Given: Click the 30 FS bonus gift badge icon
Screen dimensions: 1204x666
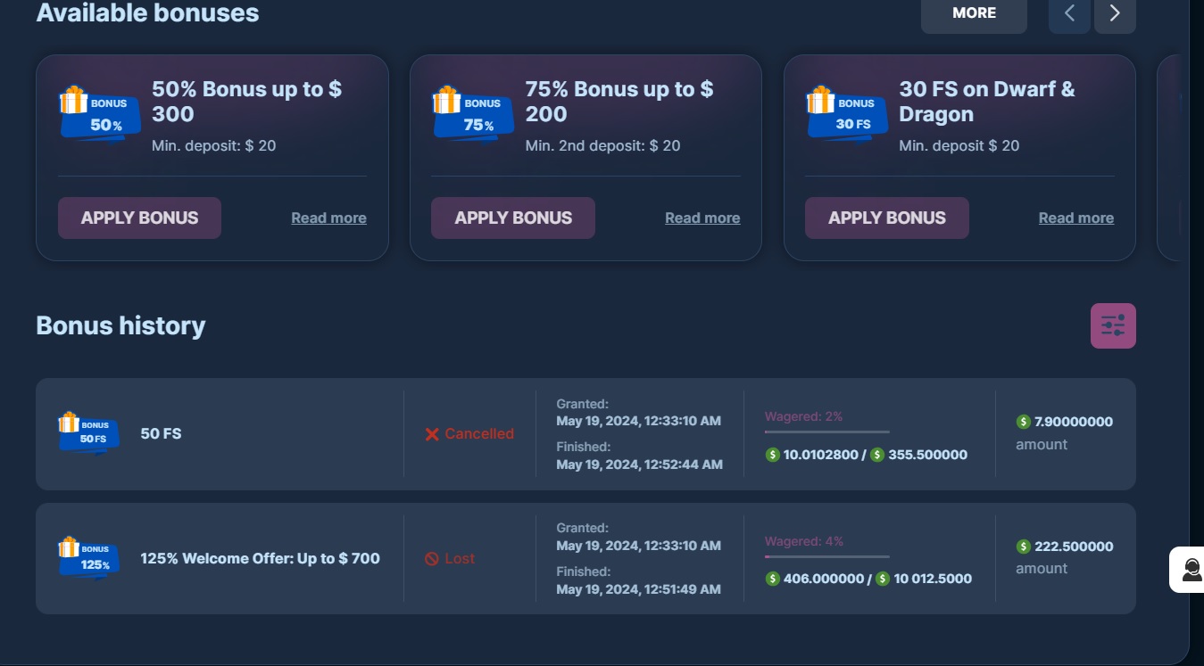Looking at the screenshot, I should tap(845, 113).
